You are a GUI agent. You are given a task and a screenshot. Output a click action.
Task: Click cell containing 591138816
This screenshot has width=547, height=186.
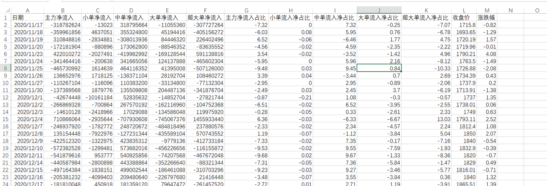click(x=205, y=54)
